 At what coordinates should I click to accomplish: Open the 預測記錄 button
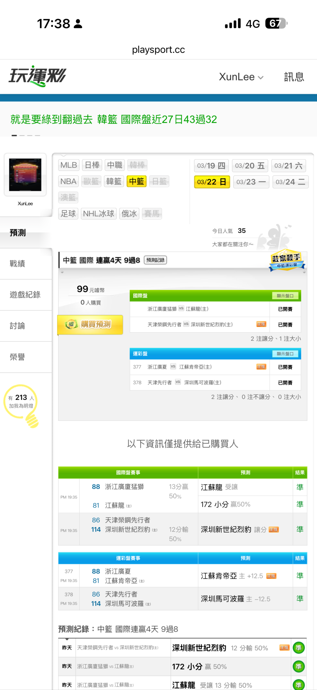(155, 260)
